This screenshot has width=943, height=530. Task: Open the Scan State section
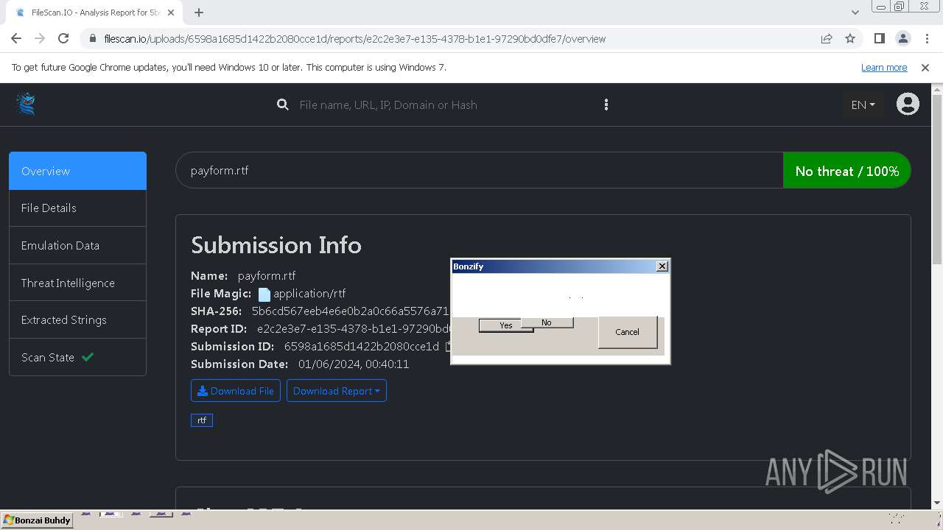[77, 357]
